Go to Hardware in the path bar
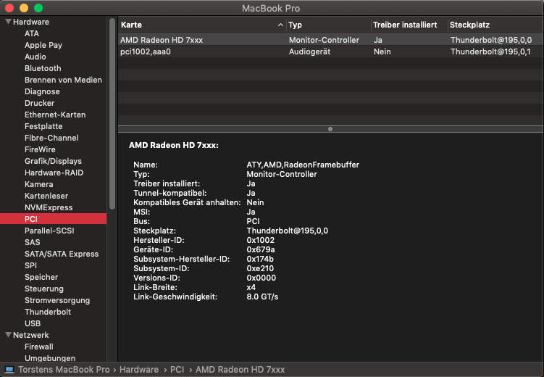This screenshot has width=544, height=377. (x=139, y=370)
